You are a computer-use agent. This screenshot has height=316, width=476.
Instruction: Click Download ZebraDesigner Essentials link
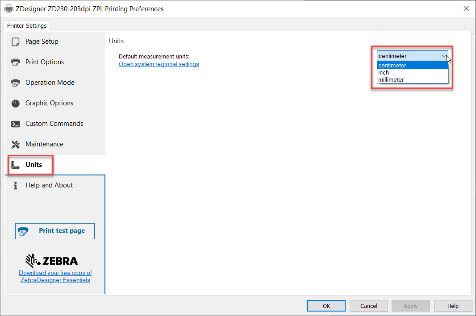(x=55, y=277)
